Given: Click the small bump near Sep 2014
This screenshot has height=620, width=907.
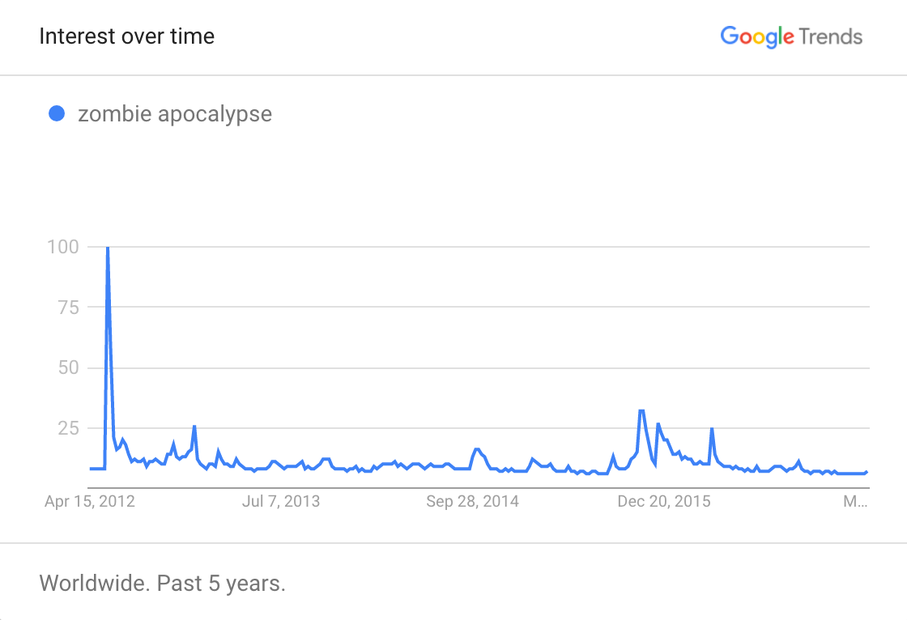Looking at the screenshot, I should coord(477,449).
